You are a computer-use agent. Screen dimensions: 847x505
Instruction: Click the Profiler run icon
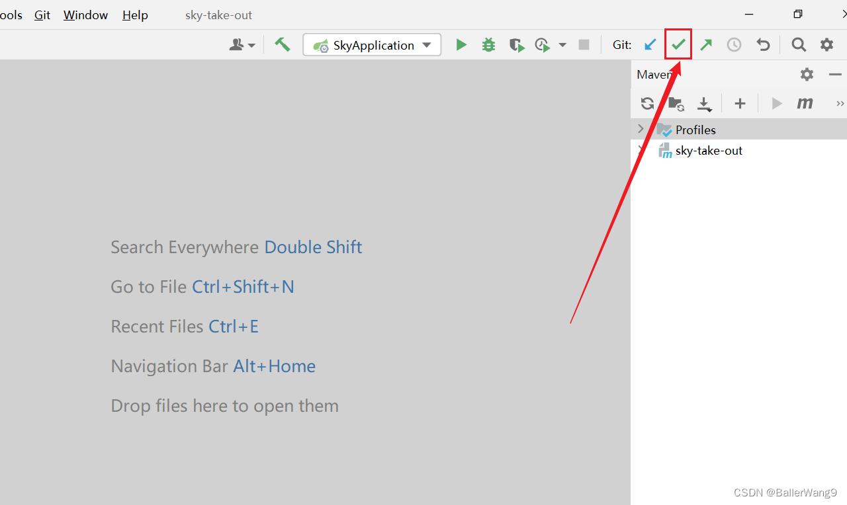coord(543,45)
